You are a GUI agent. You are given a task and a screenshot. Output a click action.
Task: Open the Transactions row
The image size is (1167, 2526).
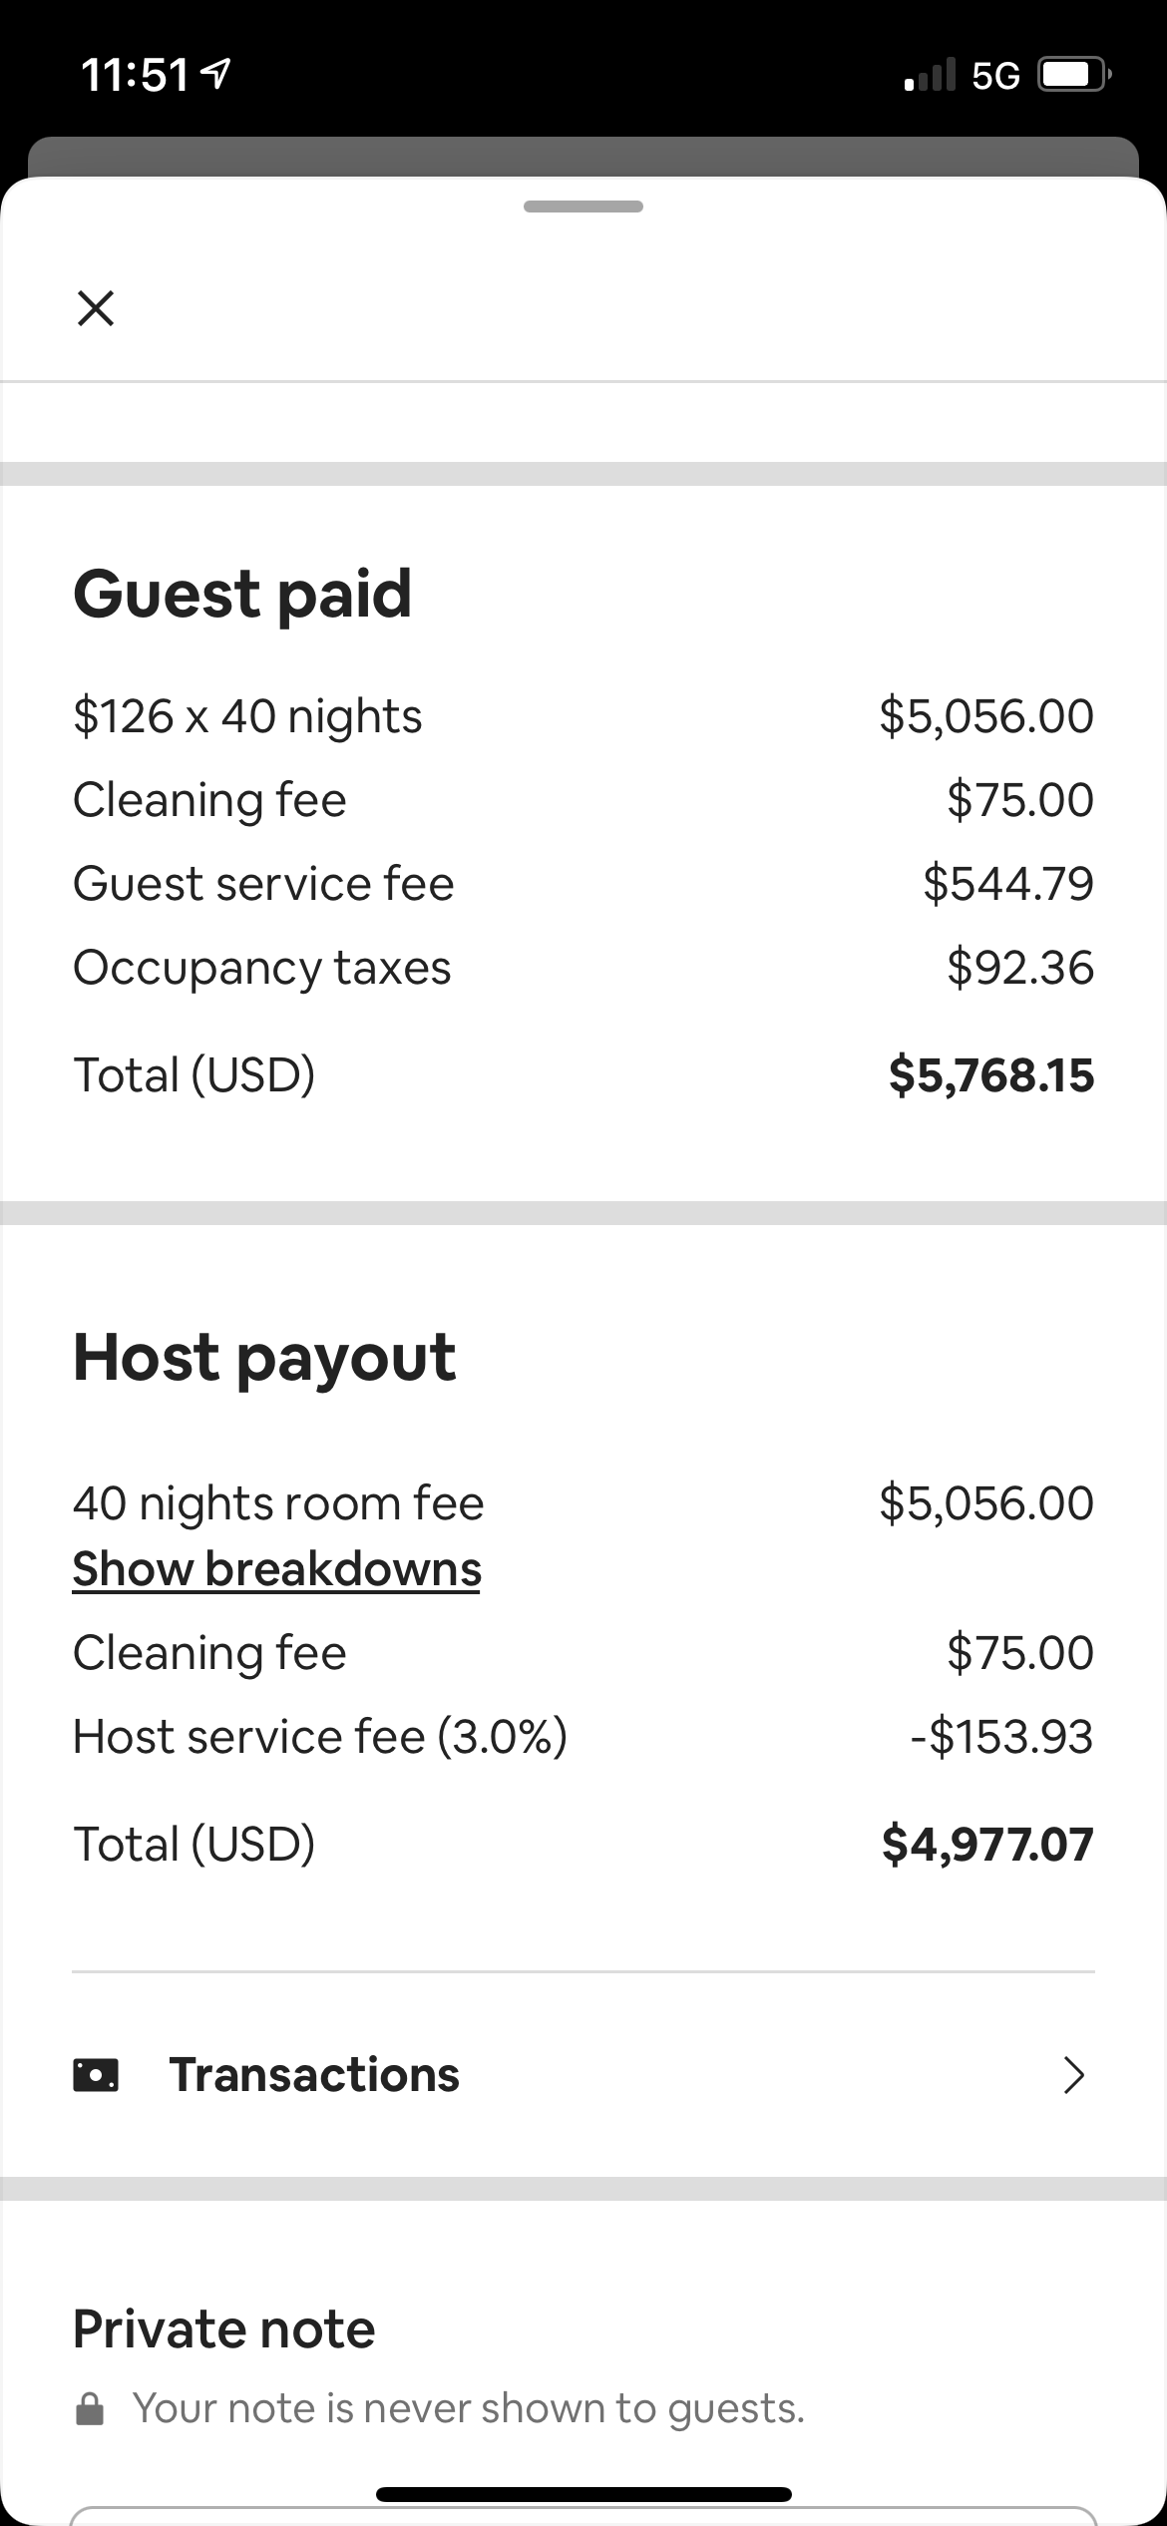click(x=583, y=2075)
